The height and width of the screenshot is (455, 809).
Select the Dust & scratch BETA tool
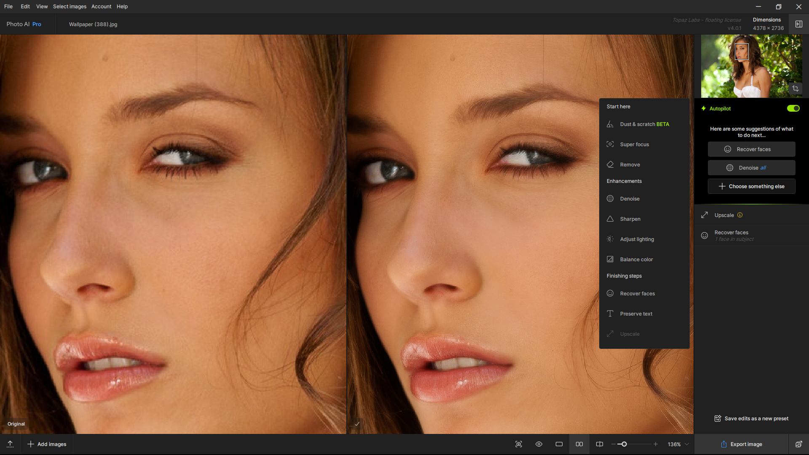644,124
